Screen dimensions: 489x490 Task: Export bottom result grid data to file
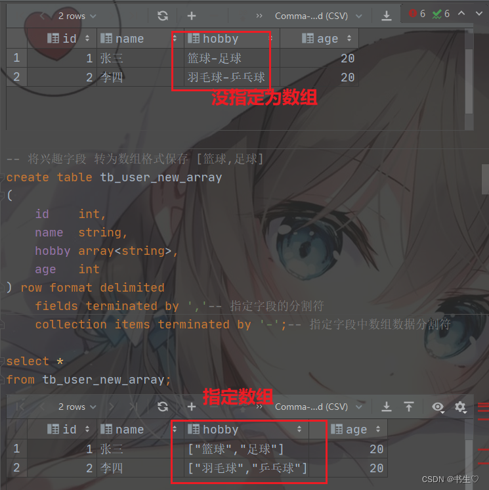tap(386, 407)
